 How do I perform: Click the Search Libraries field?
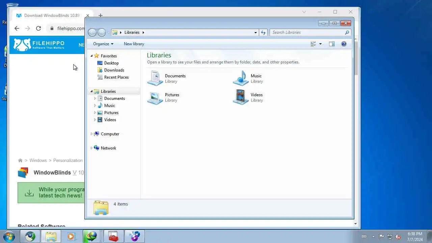click(310, 32)
